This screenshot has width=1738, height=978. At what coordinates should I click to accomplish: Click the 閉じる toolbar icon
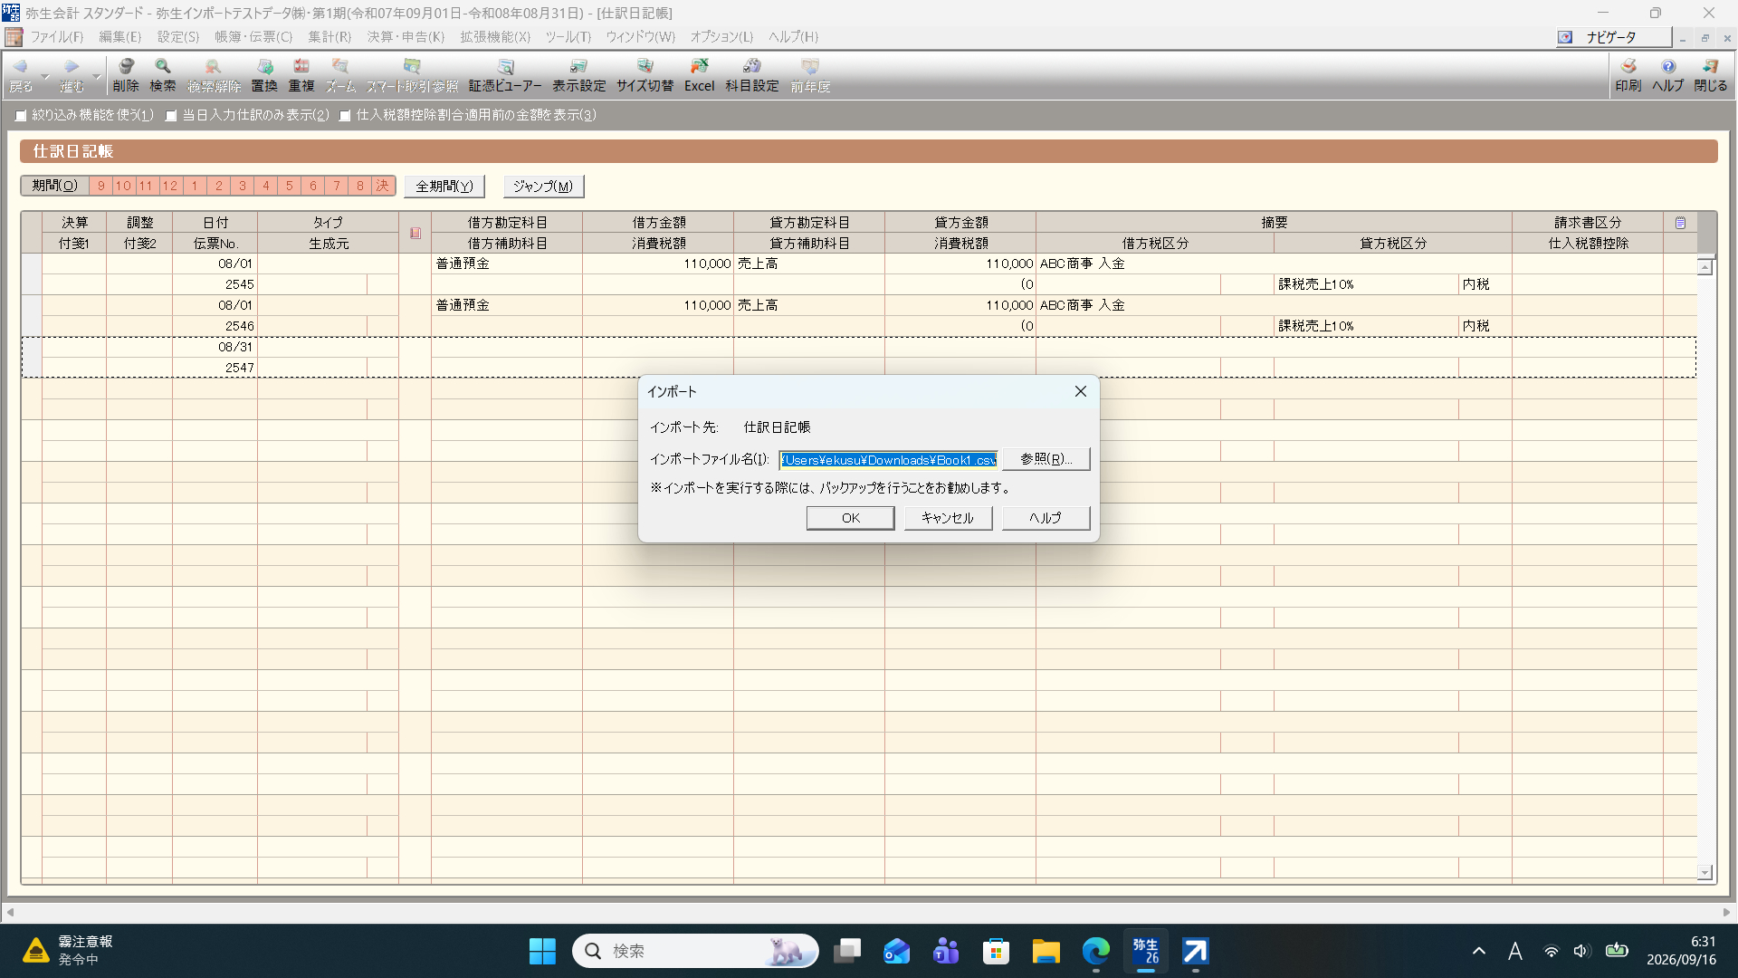[1711, 75]
